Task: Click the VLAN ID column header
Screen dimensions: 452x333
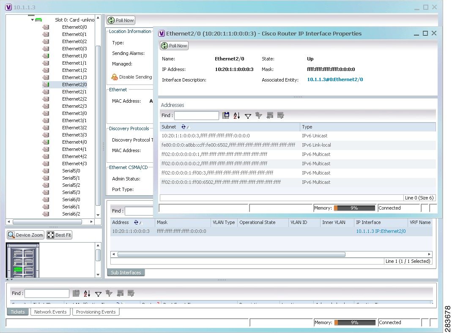Action: click(304, 222)
